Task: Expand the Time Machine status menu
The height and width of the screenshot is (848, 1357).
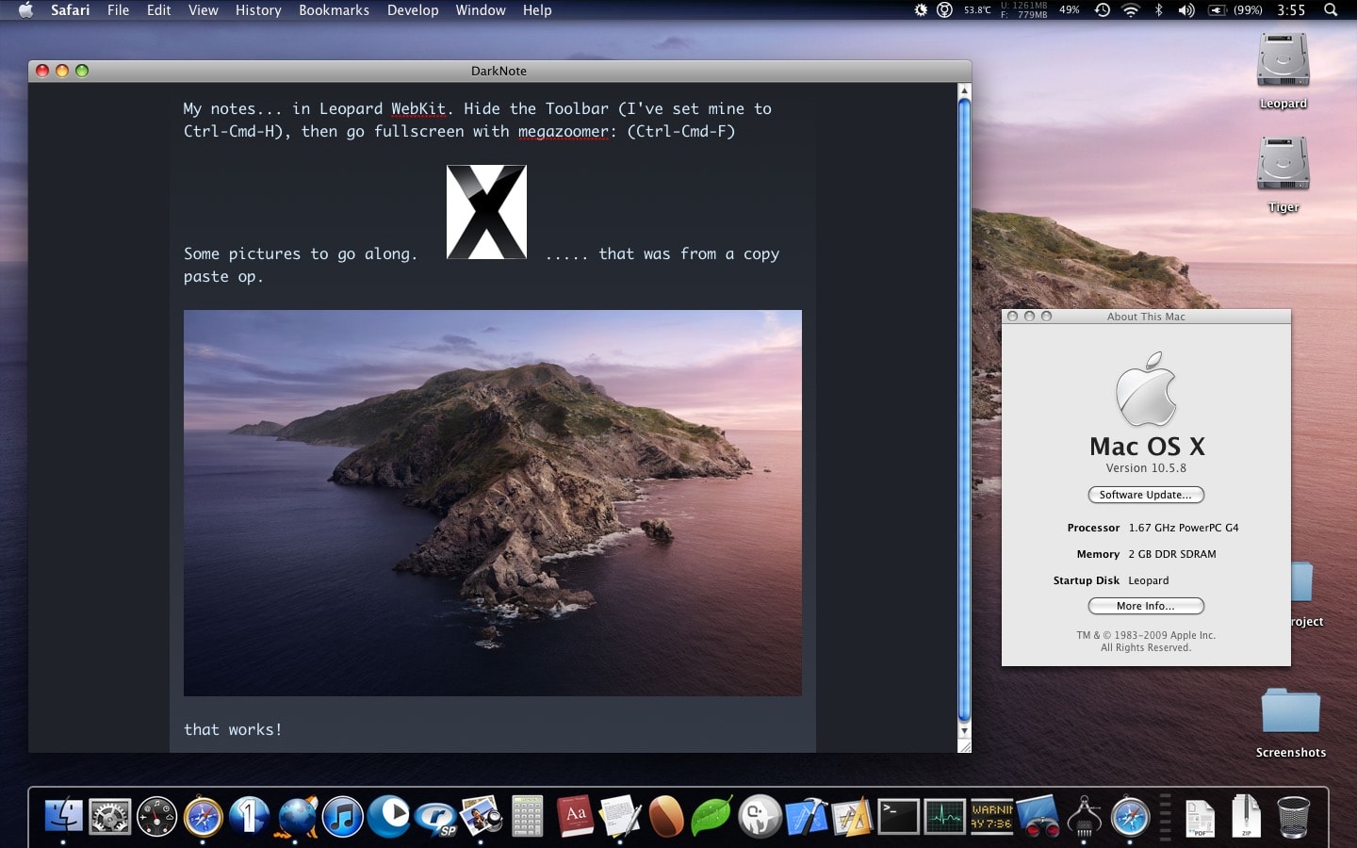Action: click(1102, 10)
